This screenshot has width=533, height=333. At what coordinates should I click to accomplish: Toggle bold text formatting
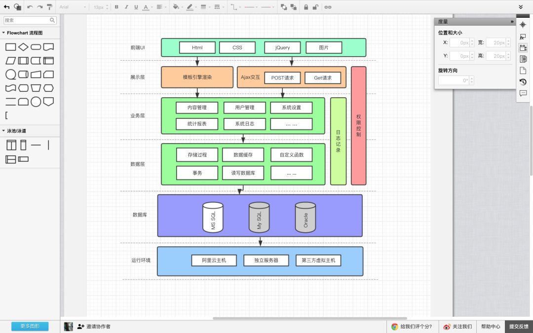[116, 7]
